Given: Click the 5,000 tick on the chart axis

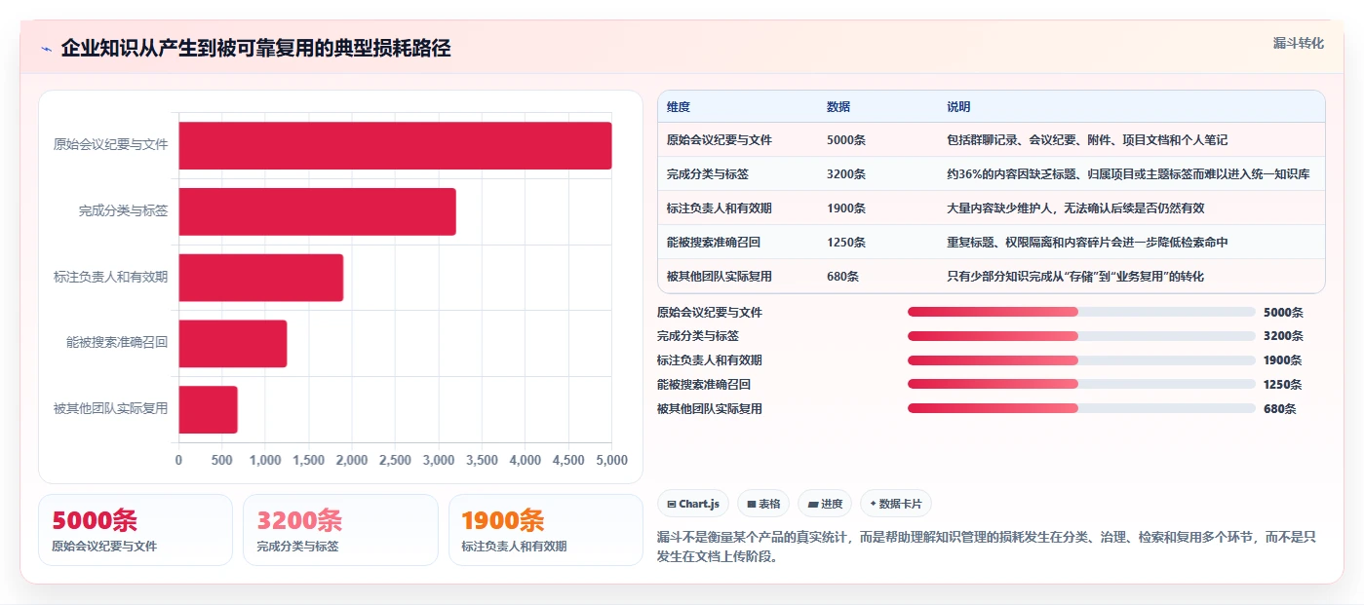Looking at the screenshot, I should [x=611, y=460].
